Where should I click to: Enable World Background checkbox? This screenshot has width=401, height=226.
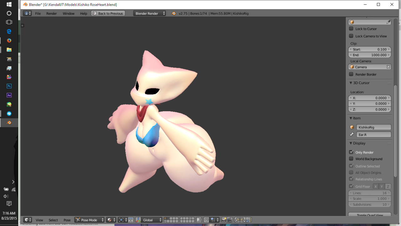click(x=351, y=159)
